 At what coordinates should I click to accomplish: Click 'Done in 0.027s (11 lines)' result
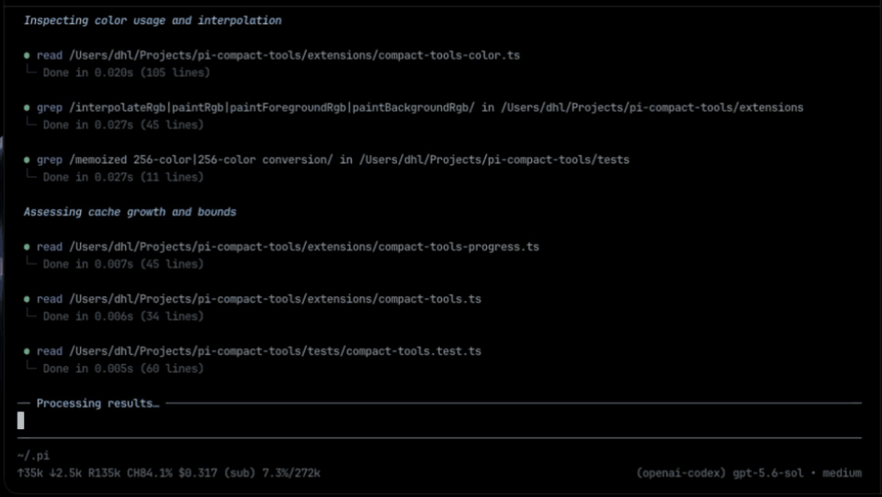coord(123,177)
